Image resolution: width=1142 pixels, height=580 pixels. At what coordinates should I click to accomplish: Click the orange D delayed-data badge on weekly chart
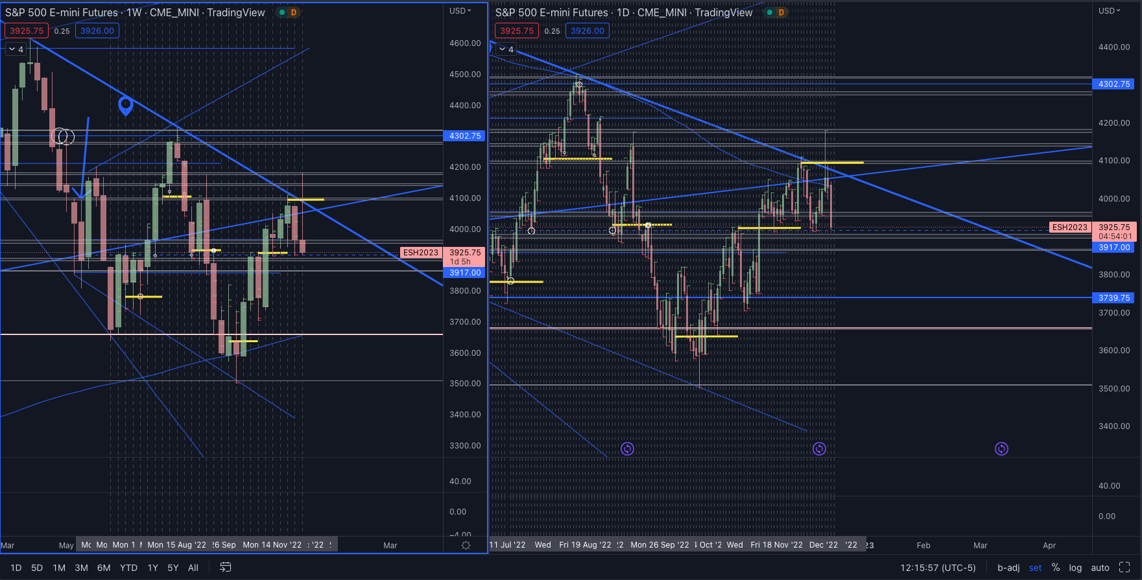click(x=294, y=12)
